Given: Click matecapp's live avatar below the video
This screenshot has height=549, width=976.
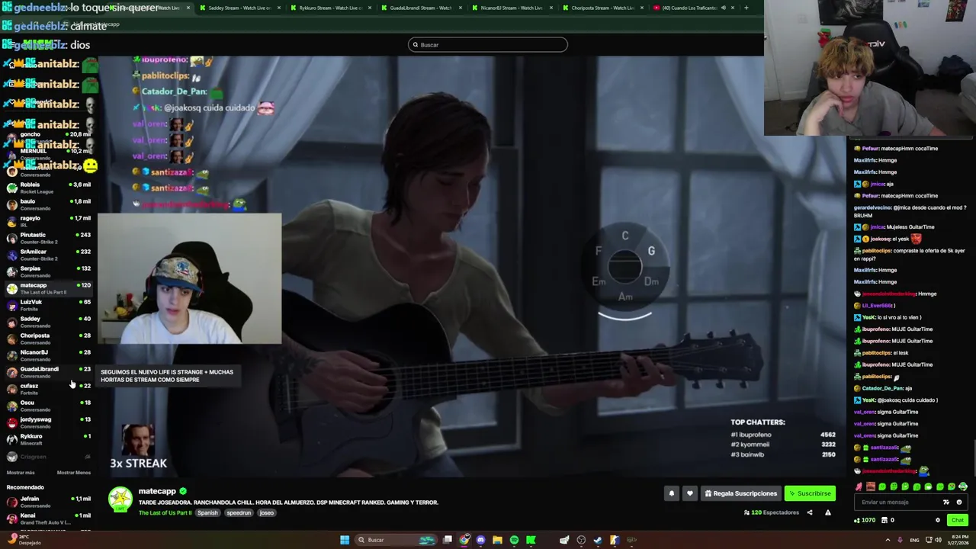Looking at the screenshot, I should pyautogui.click(x=120, y=499).
